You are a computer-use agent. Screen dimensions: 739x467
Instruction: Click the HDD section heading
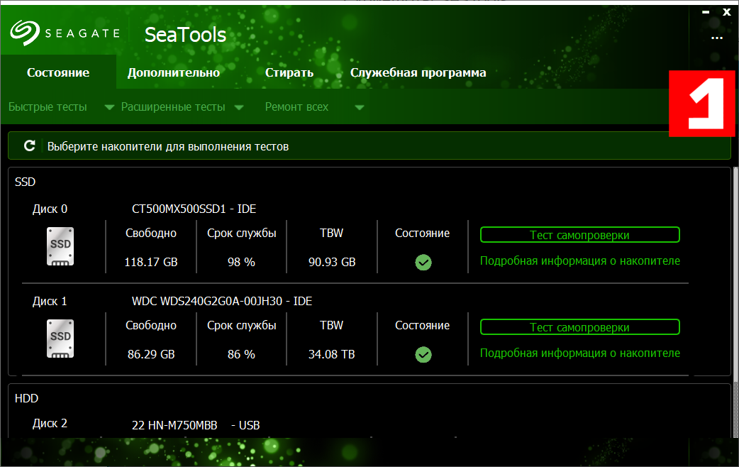pos(26,399)
